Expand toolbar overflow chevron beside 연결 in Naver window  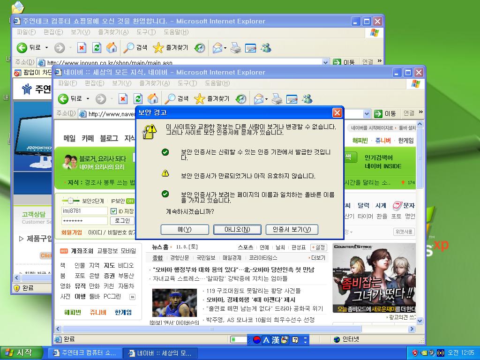click(420, 112)
